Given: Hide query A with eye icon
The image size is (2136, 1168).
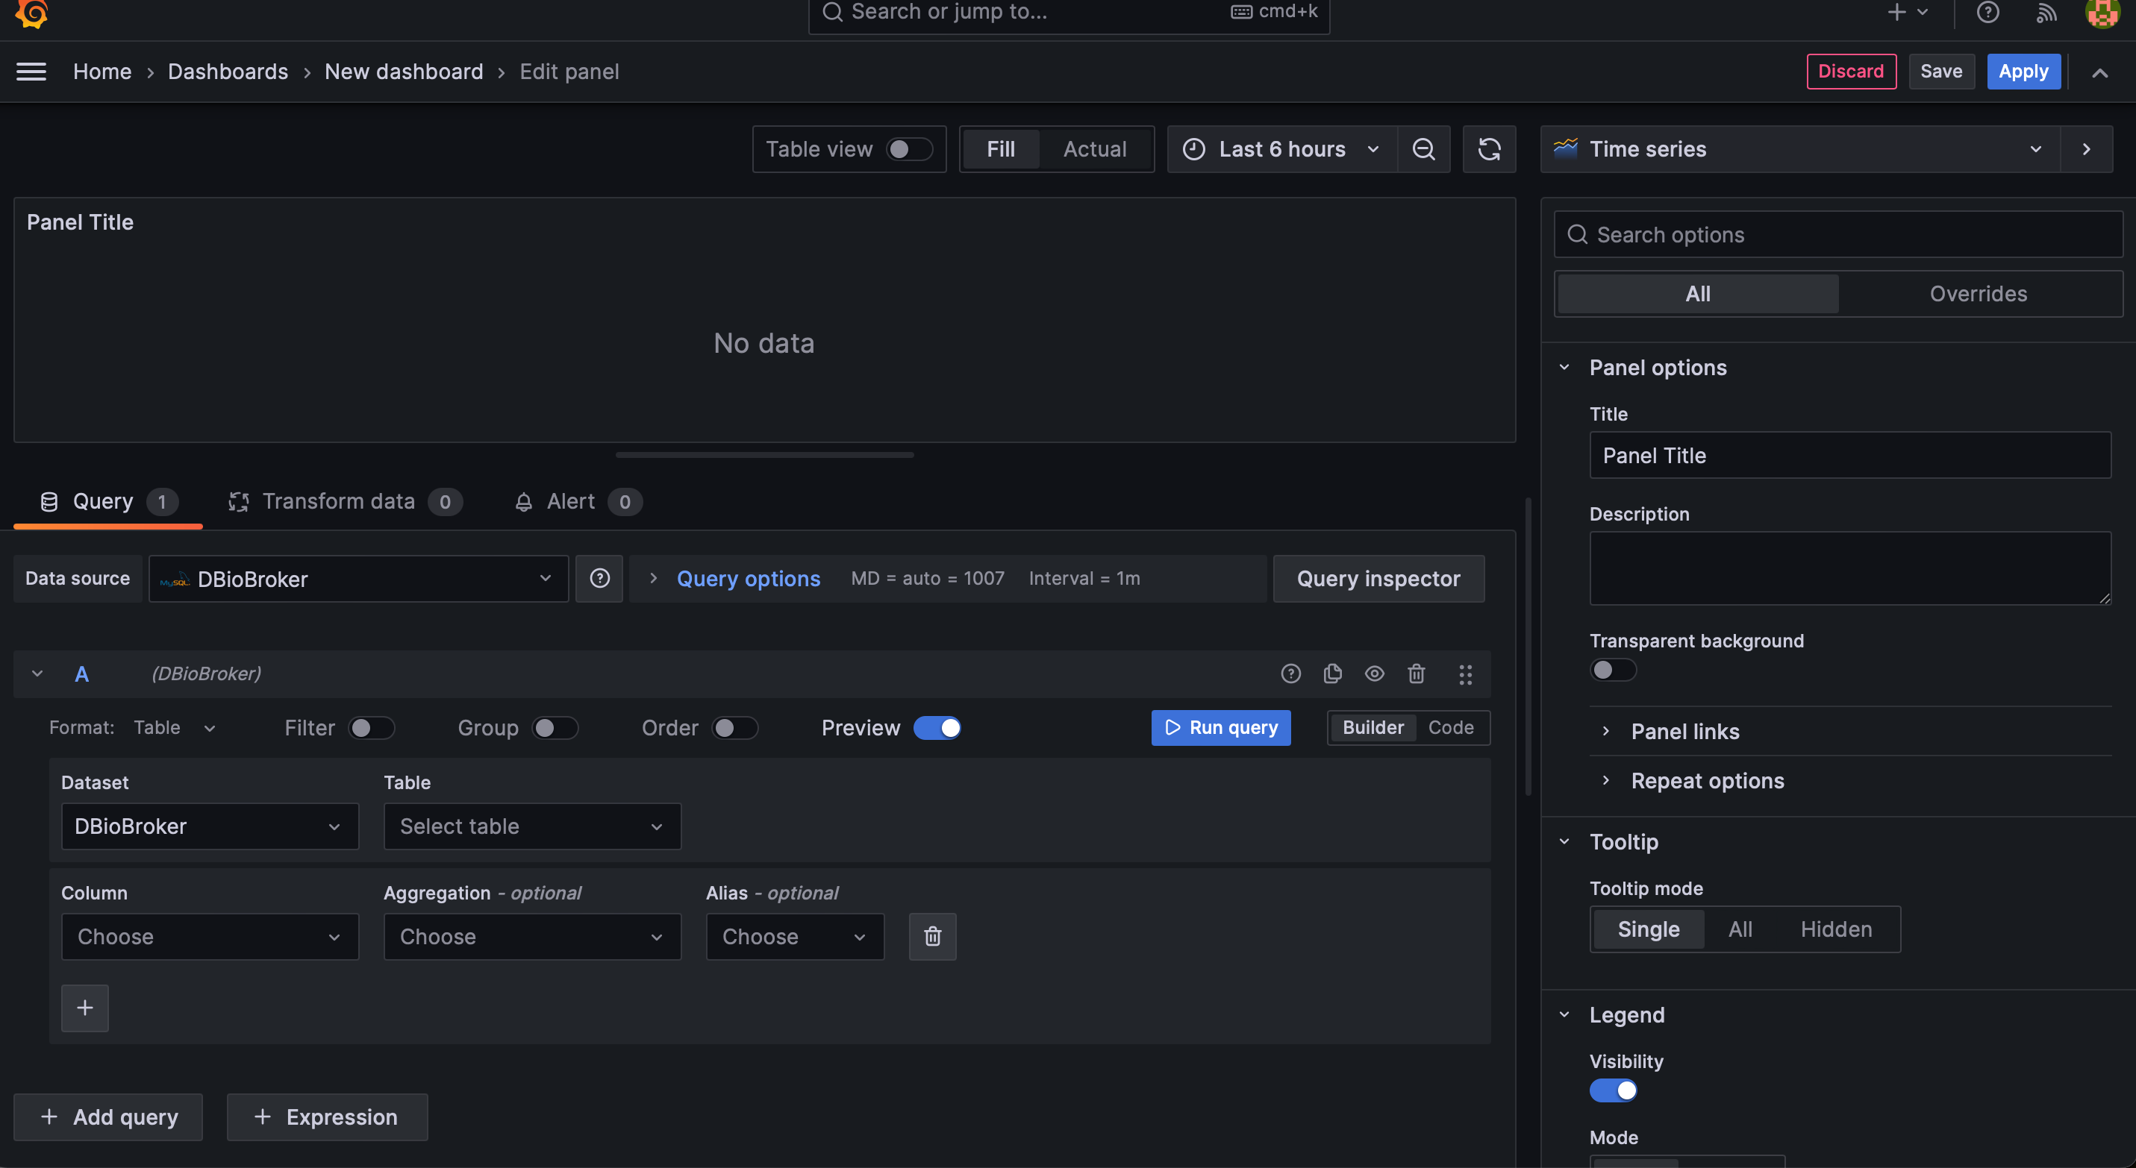Looking at the screenshot, I should pyautogui.click(x=1374, y=674).
